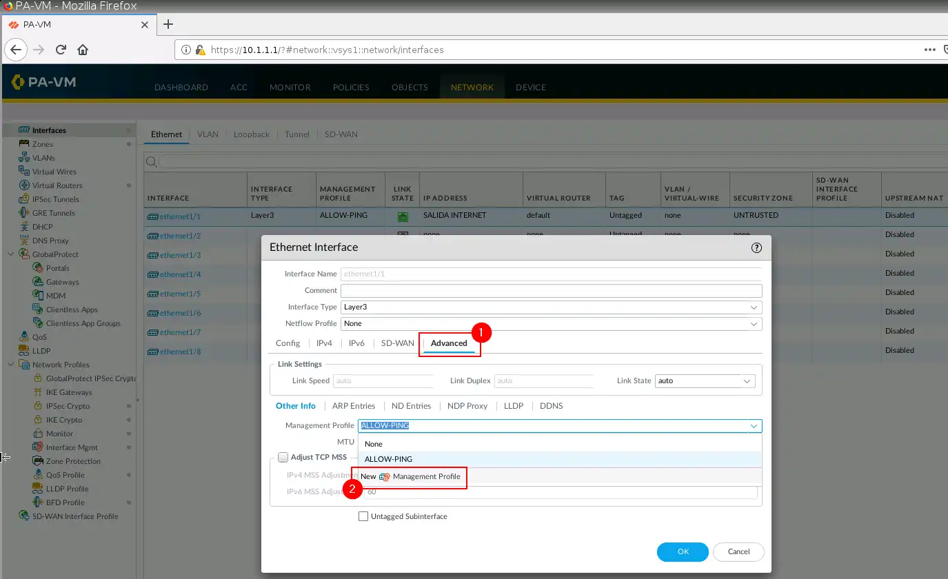The width and height of the screenshot is (948, 579).
Task: Collapse the Network Profiles tree node
Action: point(10,365)
